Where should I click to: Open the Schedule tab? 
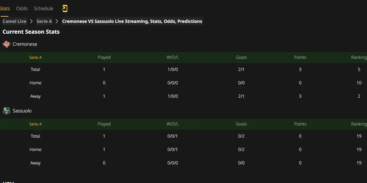point(43,8)
